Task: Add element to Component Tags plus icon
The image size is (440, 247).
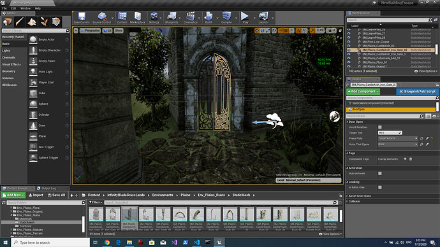Action: pos(405,159)
